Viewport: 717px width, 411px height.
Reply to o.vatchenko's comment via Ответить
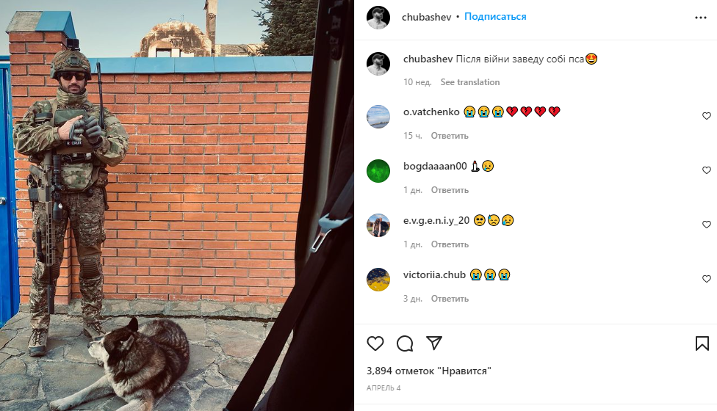point(450,136)
